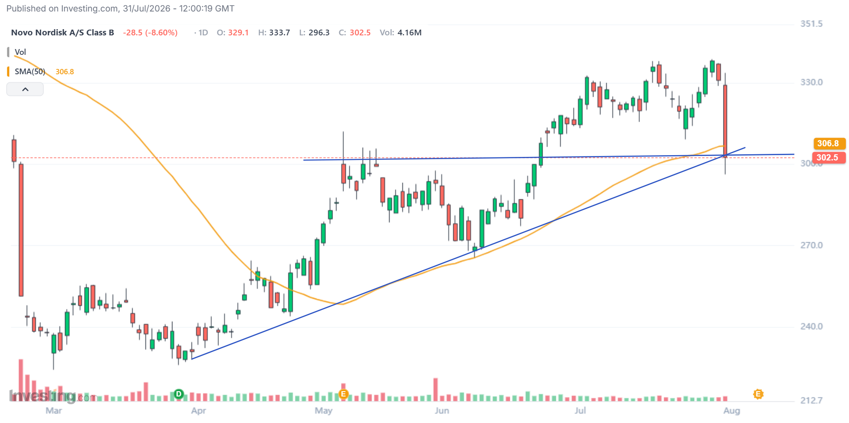Click the close value C: 302.5
Image resolution: width=849 pixels, height=423 pixels.
(x=355, y=33)
